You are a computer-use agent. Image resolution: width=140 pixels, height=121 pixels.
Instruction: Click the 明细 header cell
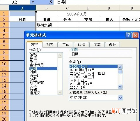point(46,19)
